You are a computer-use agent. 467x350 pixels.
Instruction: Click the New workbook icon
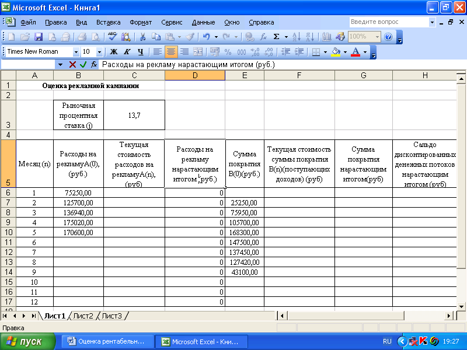point(11,37)
